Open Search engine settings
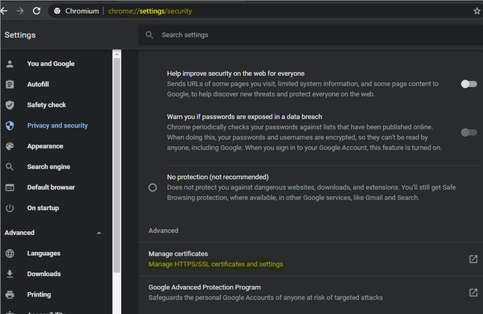This screenshot has height=314, width=483. 48,167
